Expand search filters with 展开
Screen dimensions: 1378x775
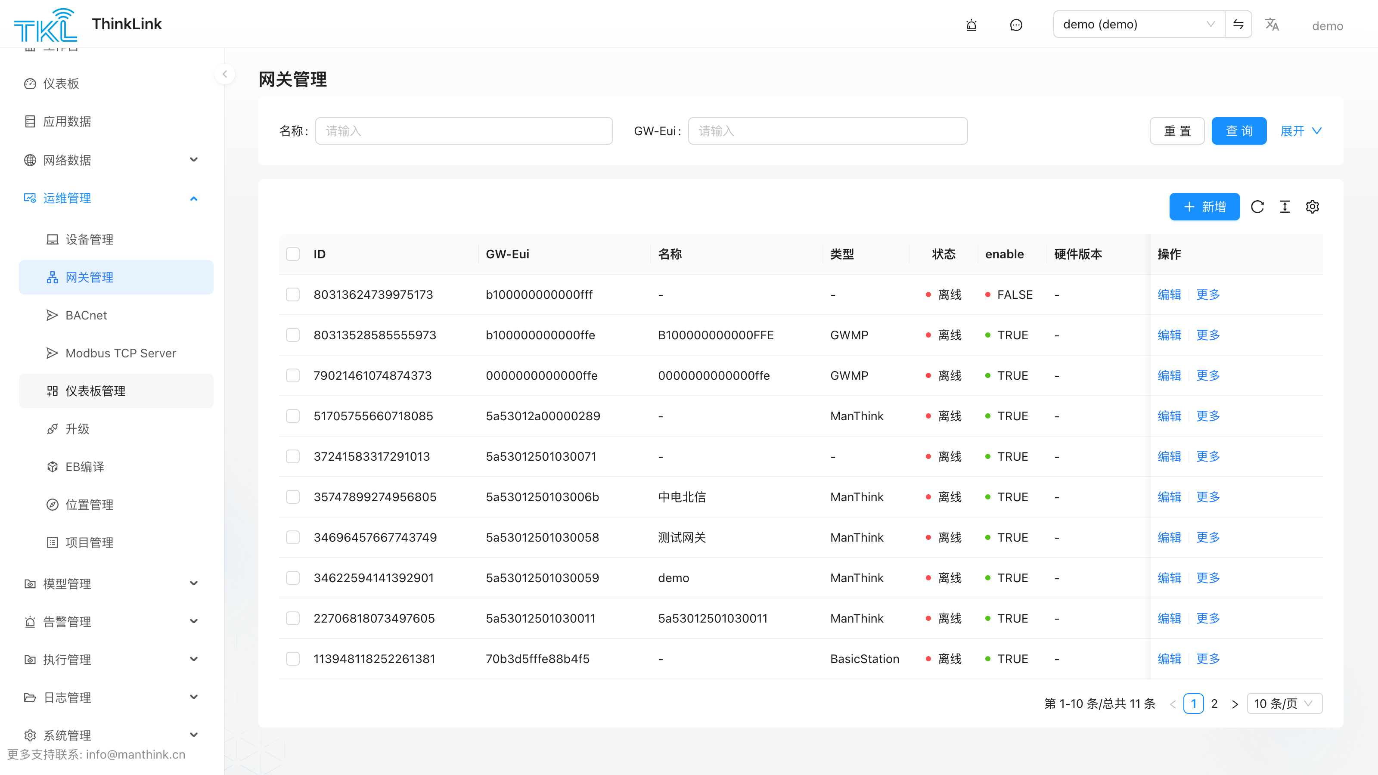tap(1301, 131)
